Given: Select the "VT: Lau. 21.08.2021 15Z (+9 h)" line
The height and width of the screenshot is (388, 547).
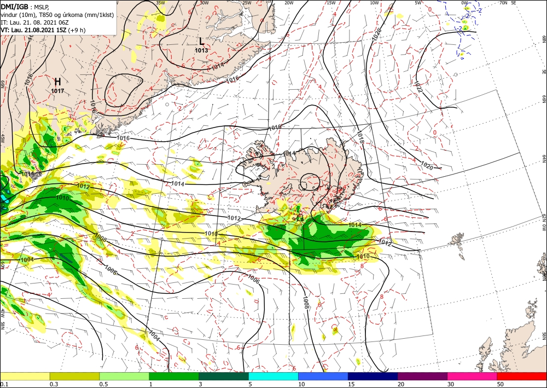Looking at the screenshot, I should pyautogui.click(x=43, y=30).
